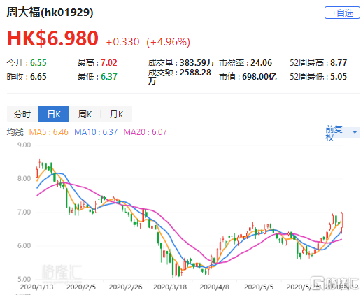The width and height of the screenshot is (363, 295).
Task: Click the P/E ratio value 24.06
Action: click(x=261, y=63)
